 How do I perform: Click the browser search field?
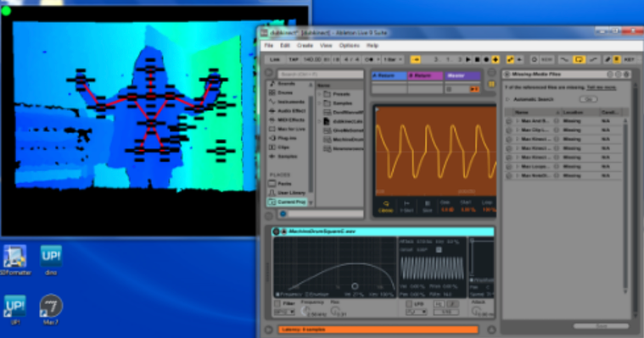321,75
